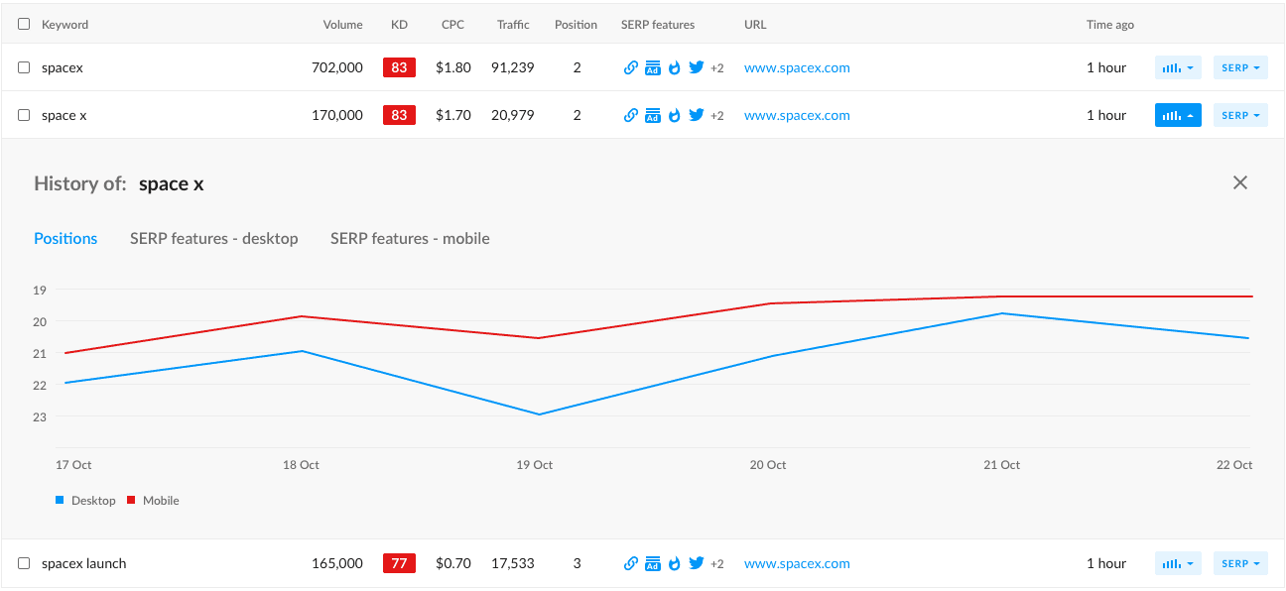Open history chart dropdown for spacex row

pos(1178,68)
